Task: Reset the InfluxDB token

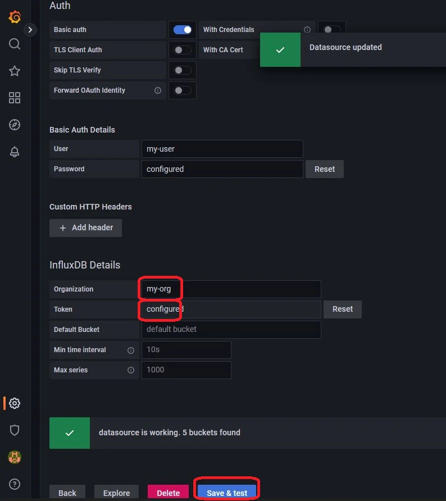Action: pyautogui.click(x=343, y=309)
